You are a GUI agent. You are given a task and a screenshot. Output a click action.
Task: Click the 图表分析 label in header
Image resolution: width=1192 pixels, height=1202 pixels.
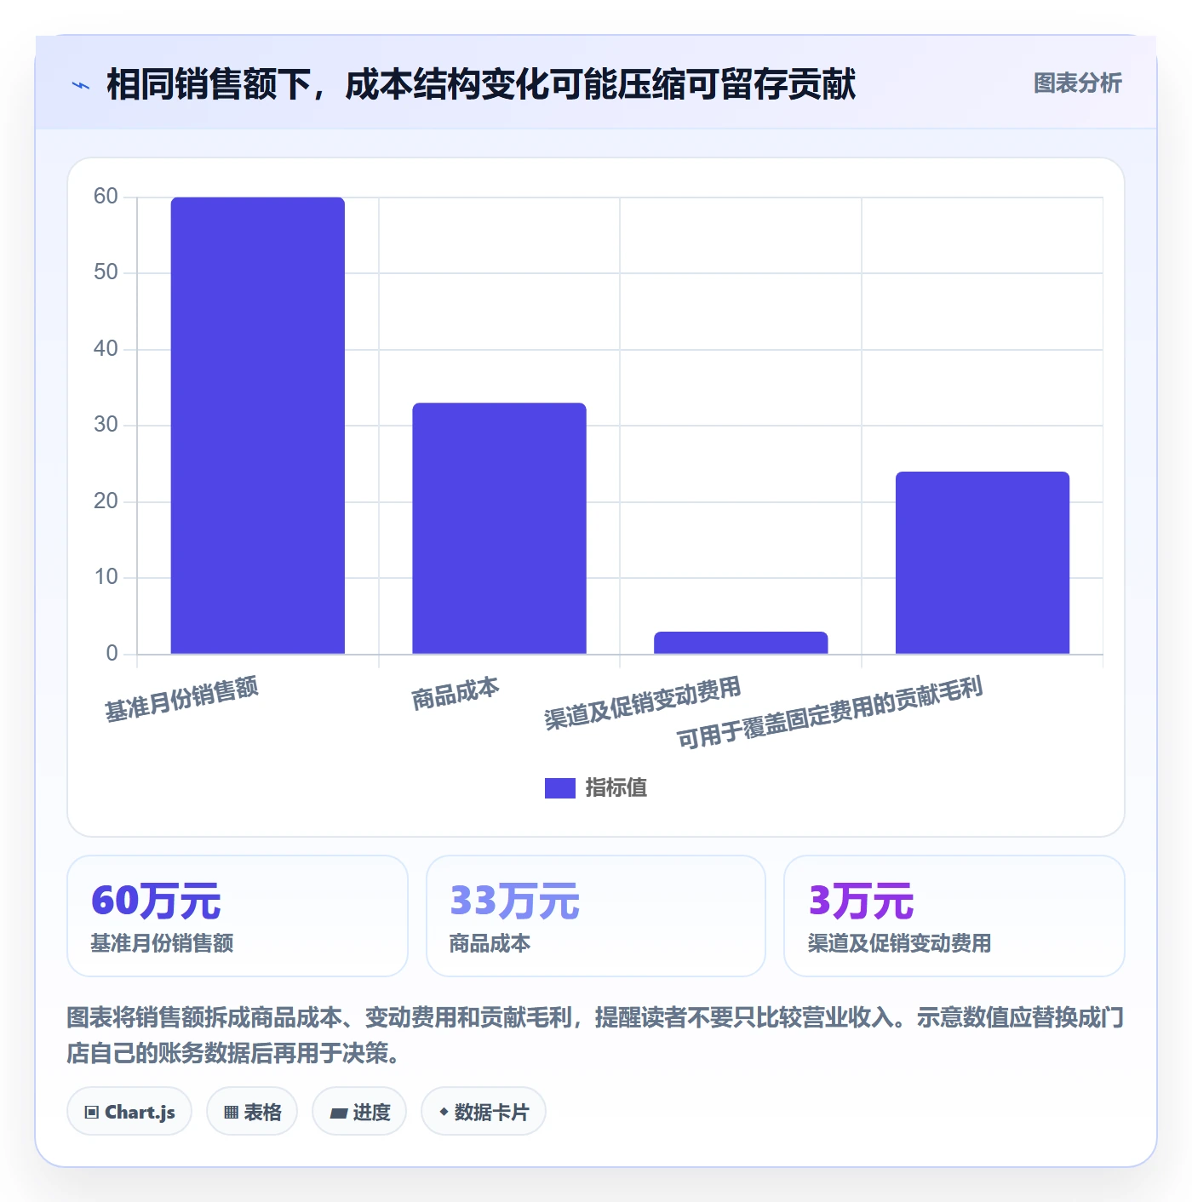1077,83
